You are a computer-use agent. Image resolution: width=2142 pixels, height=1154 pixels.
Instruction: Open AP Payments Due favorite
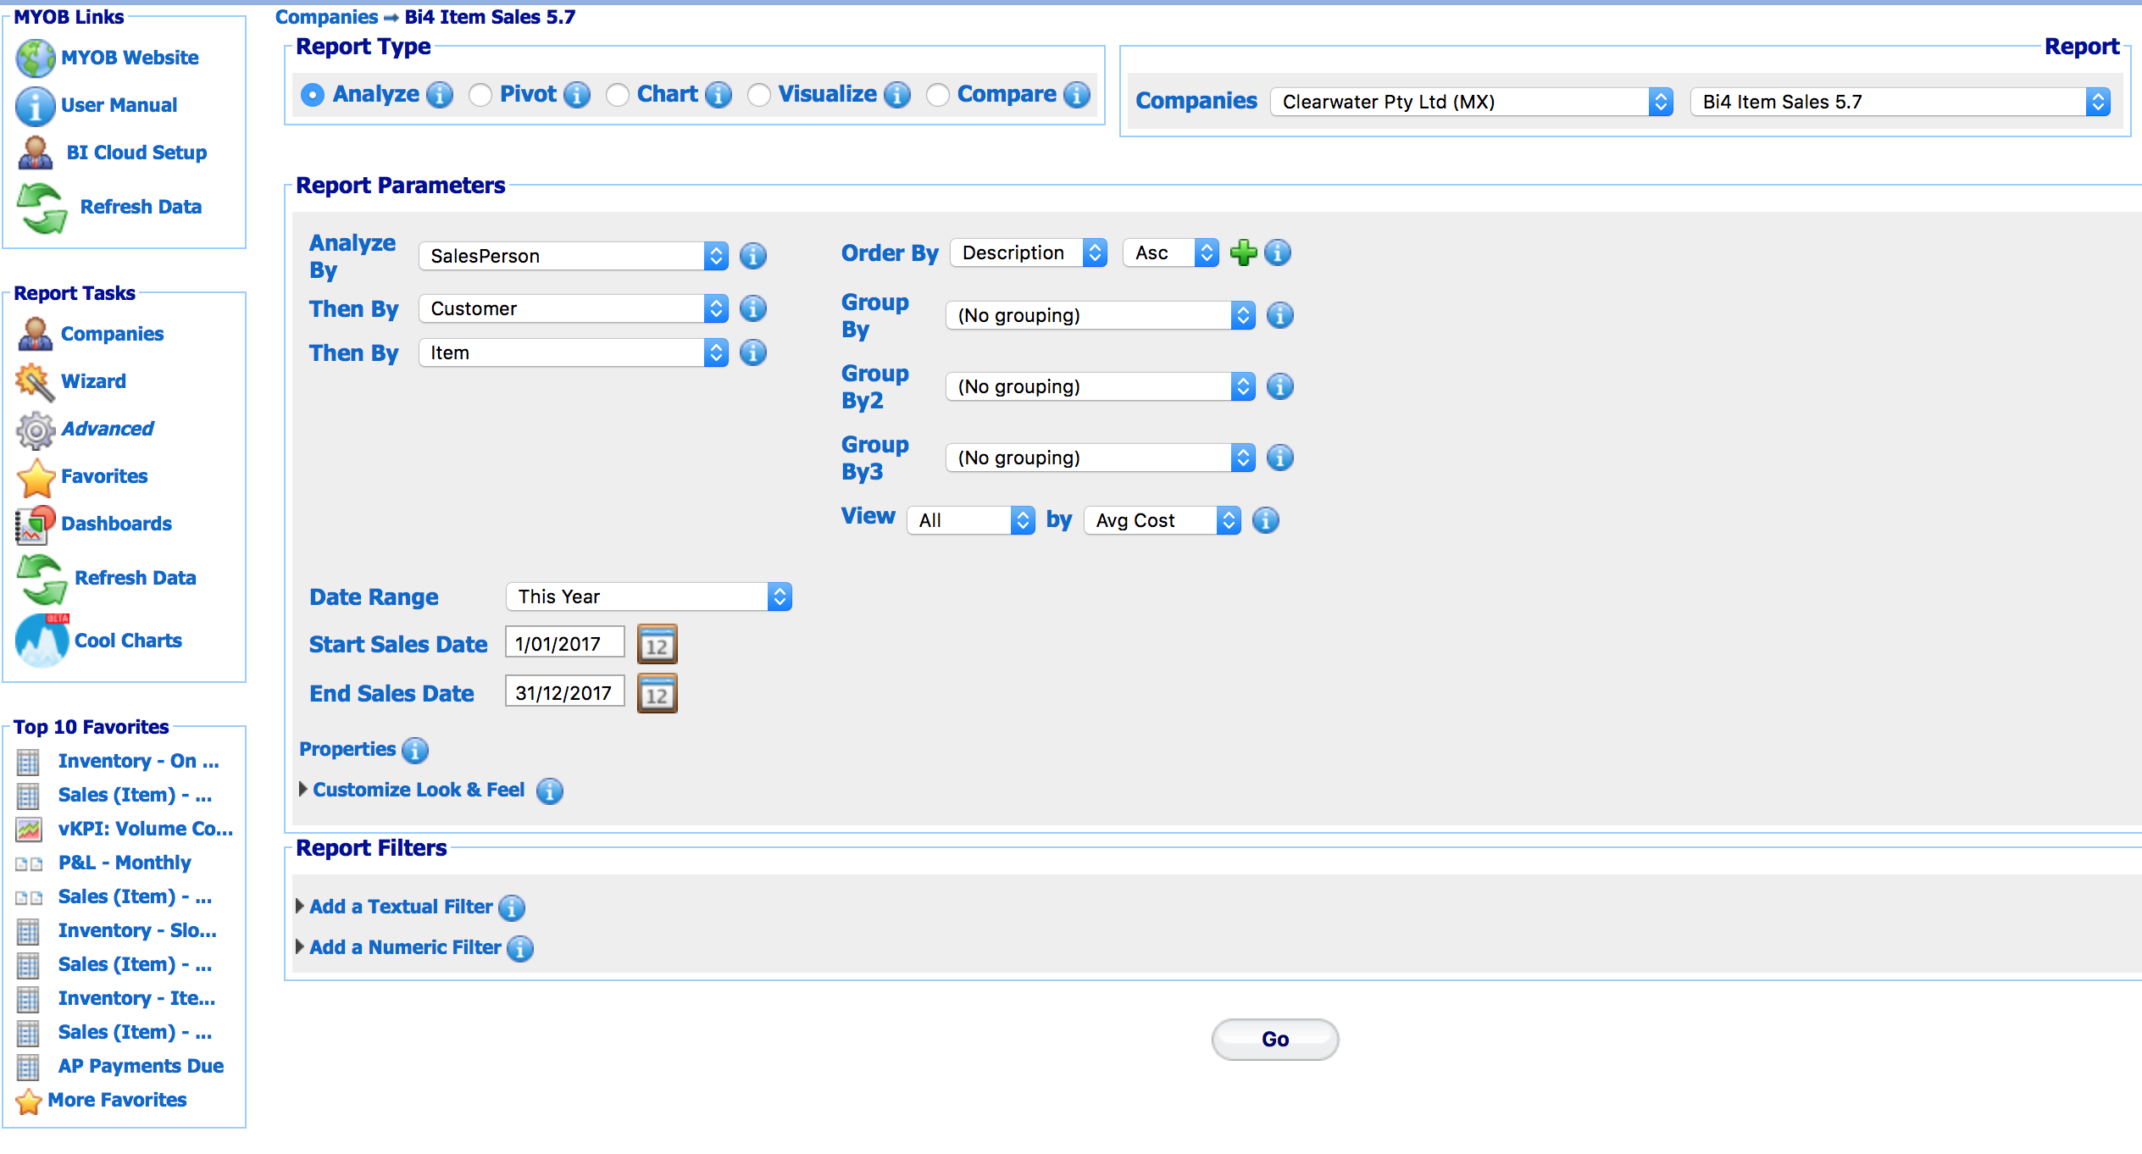[141, 1066]
